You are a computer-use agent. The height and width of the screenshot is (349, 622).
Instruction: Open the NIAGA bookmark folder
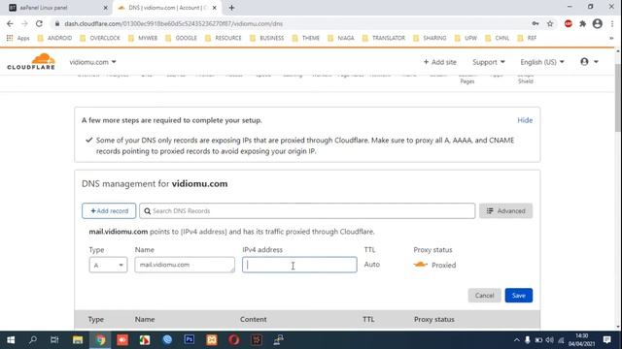[x=341, y=38]
